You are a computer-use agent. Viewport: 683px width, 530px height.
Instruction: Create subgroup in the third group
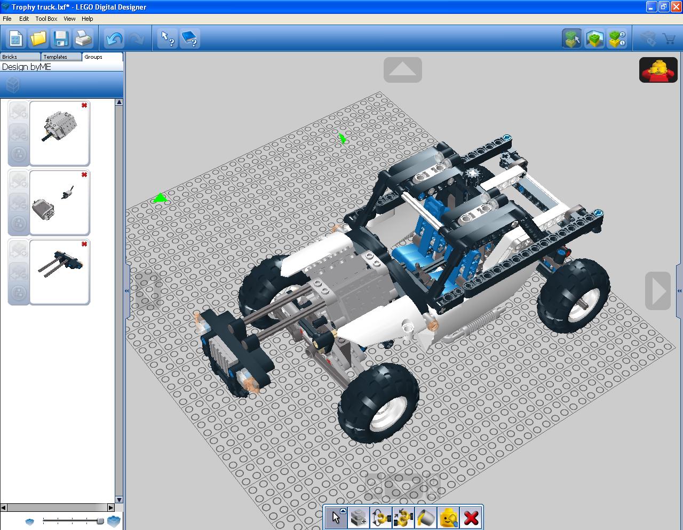pyautogui.click(x=19, y=293)
